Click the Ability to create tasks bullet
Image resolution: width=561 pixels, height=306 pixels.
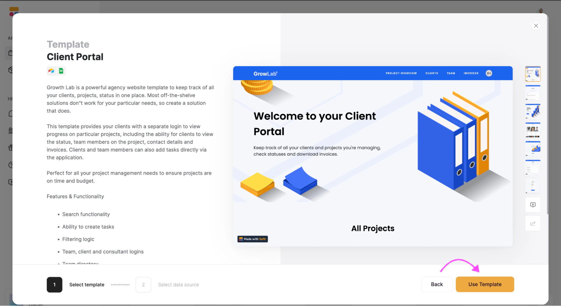[x=88, y=227]
